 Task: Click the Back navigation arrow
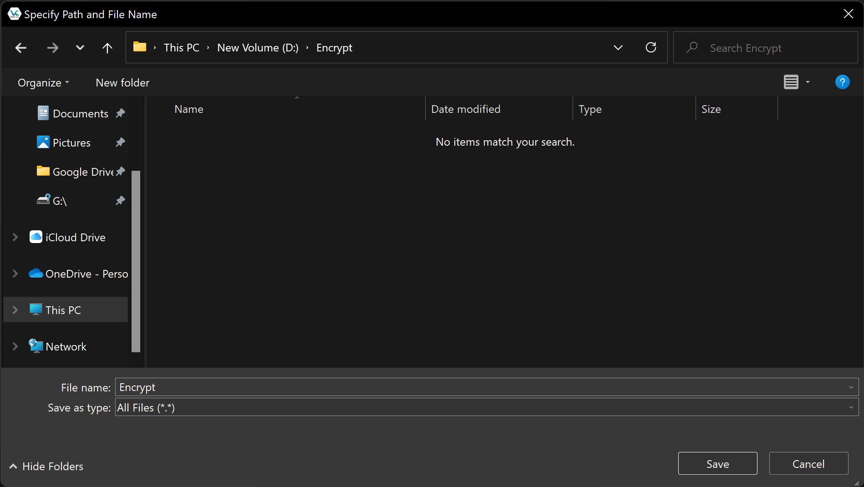point(21,48)
